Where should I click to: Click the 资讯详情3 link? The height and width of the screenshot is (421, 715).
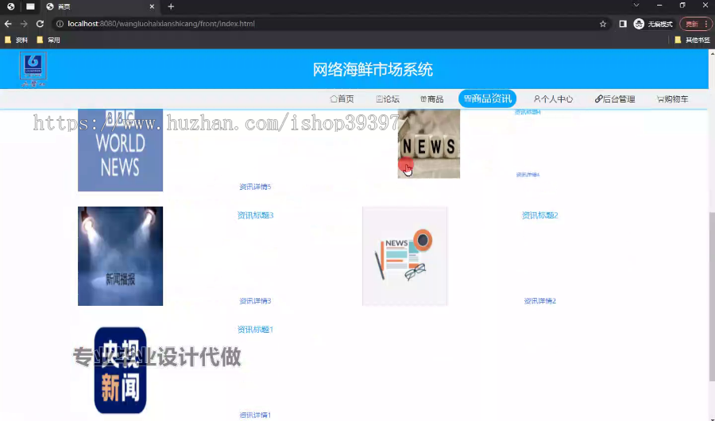point(255,301)
